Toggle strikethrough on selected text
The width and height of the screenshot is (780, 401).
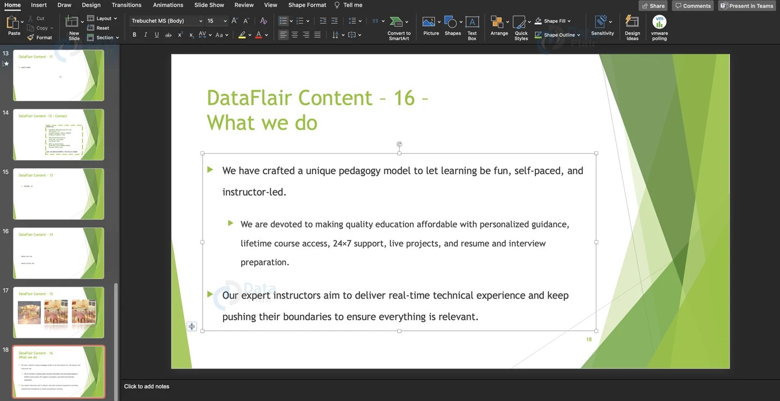pyautogui.click(x=168, y=34)
